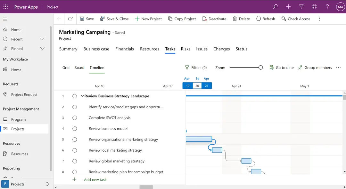Click the open in new window icon
The image size is (346, 189).
(70, 19)
